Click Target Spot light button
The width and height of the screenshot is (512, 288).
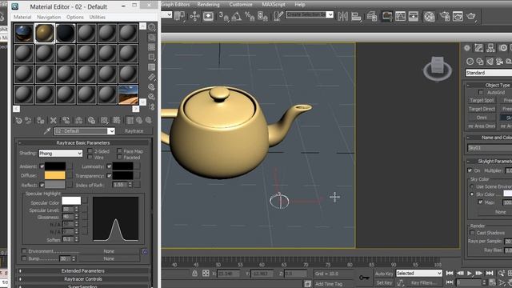482,100
